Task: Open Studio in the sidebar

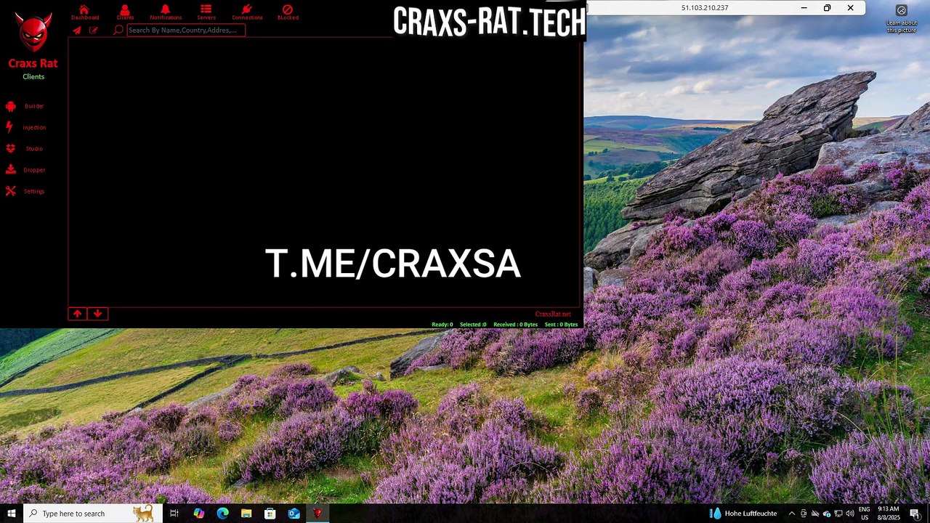Action: [x=26, y=148]
